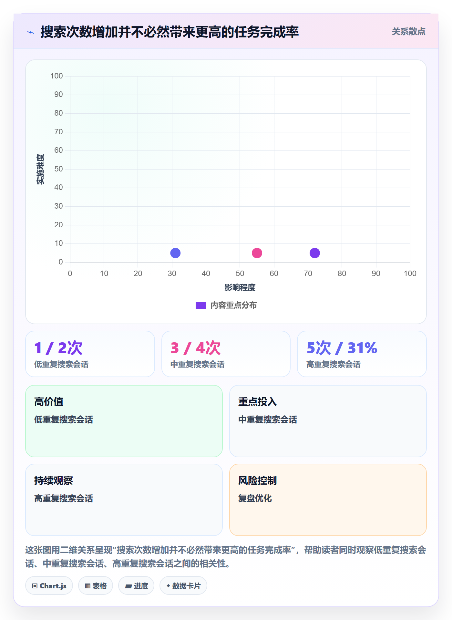
Task: Open the 重点投入 quadrant card
Action: (328, 421)
